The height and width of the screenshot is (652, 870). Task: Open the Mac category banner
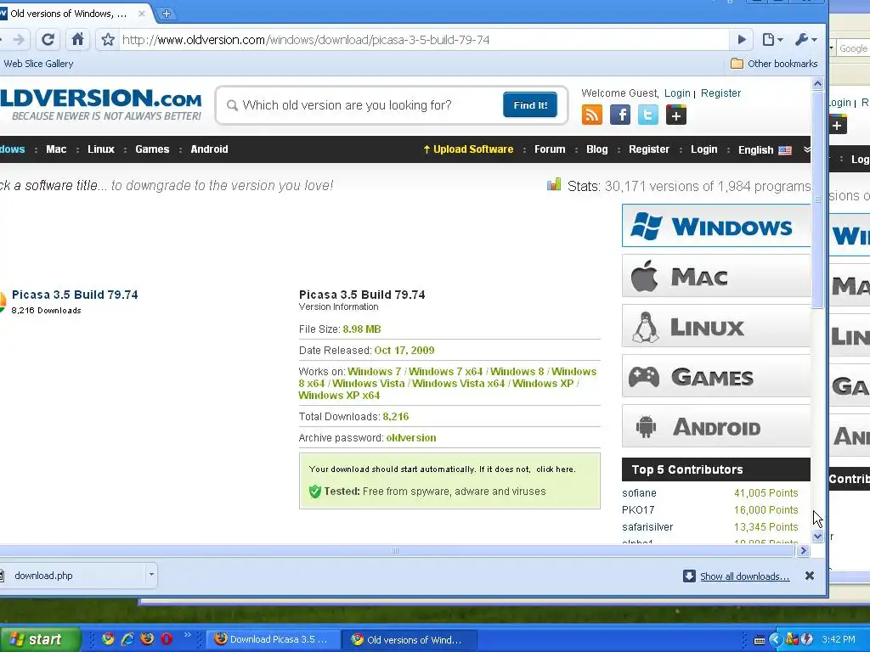[716, 276]
